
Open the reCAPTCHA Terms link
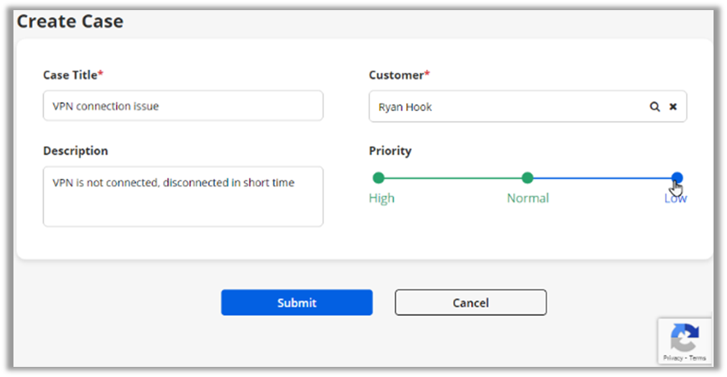point(697,358)
